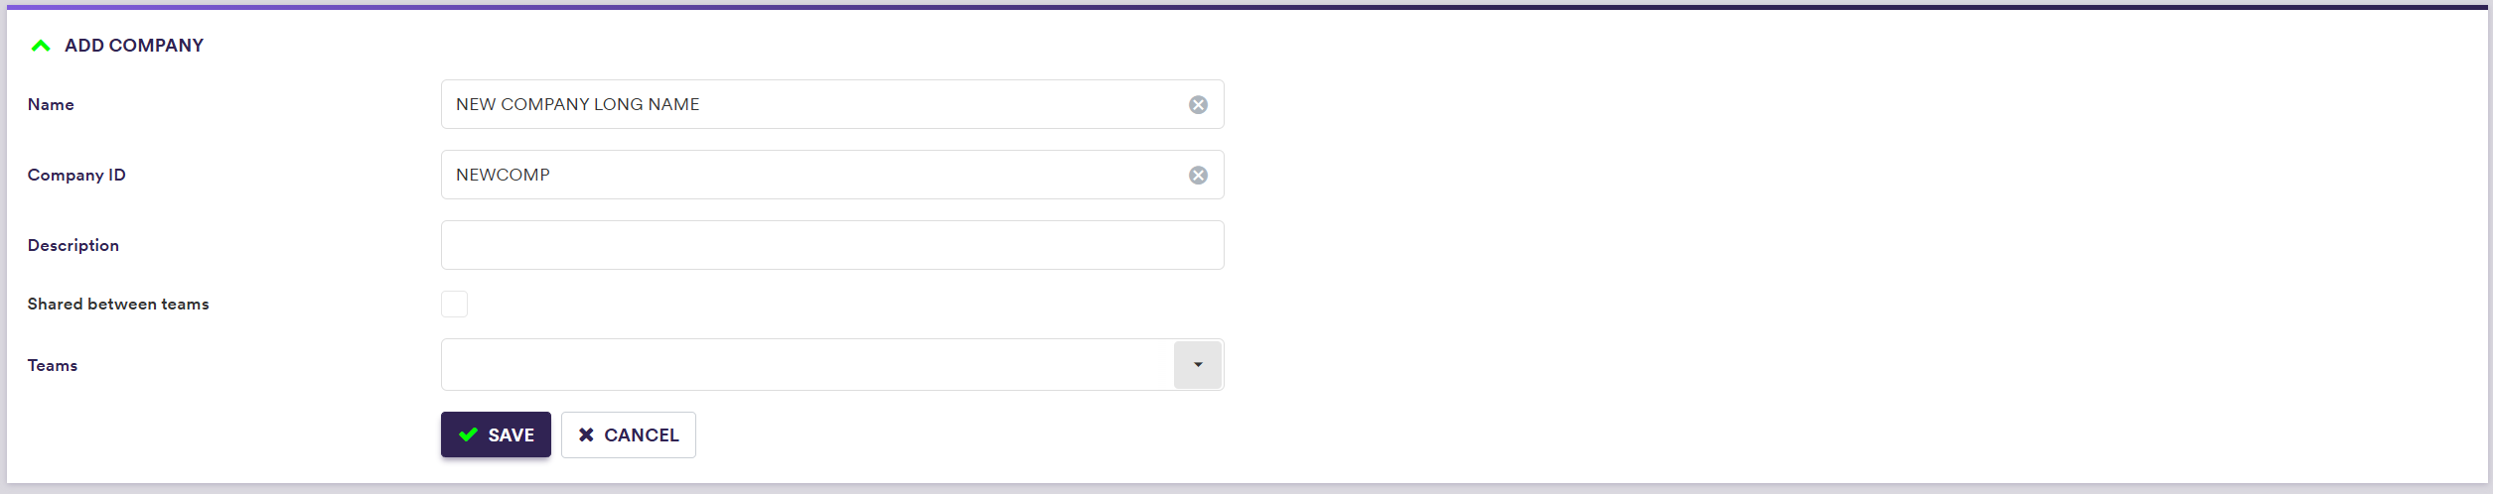The width and height of the screenshot is (2493, 494).
Task: Collapse the Add Company section chevron
Action: 41,46
